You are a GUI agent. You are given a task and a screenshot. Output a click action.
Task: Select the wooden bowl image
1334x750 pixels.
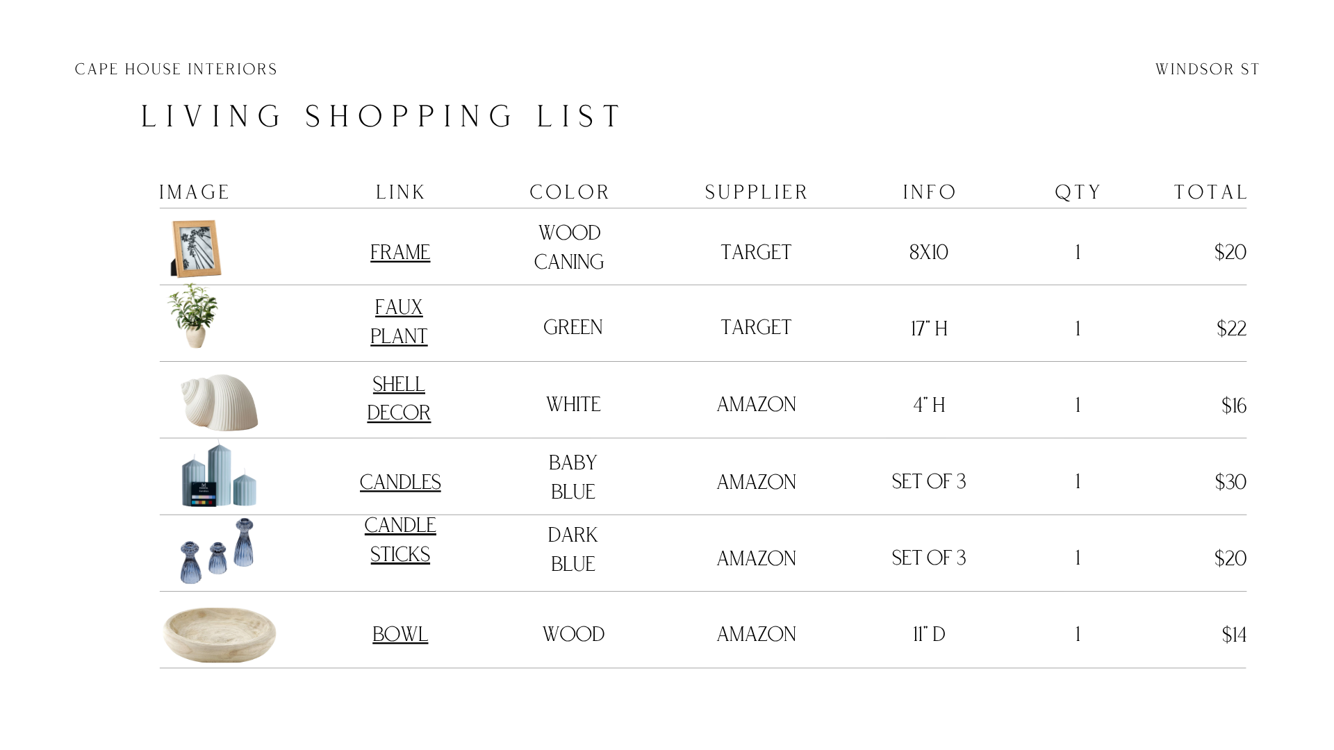tap(220, 635)
